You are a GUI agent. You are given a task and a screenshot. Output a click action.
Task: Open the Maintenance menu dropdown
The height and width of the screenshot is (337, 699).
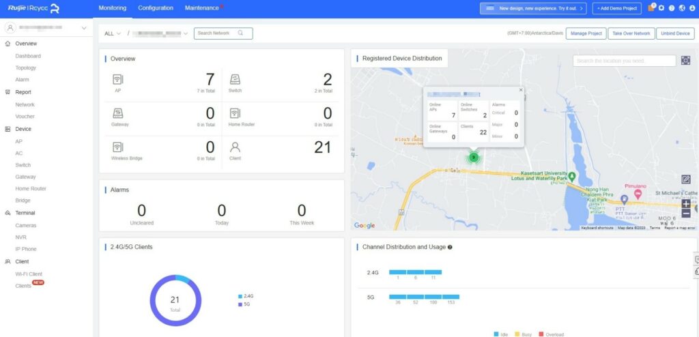click(203, 8)
